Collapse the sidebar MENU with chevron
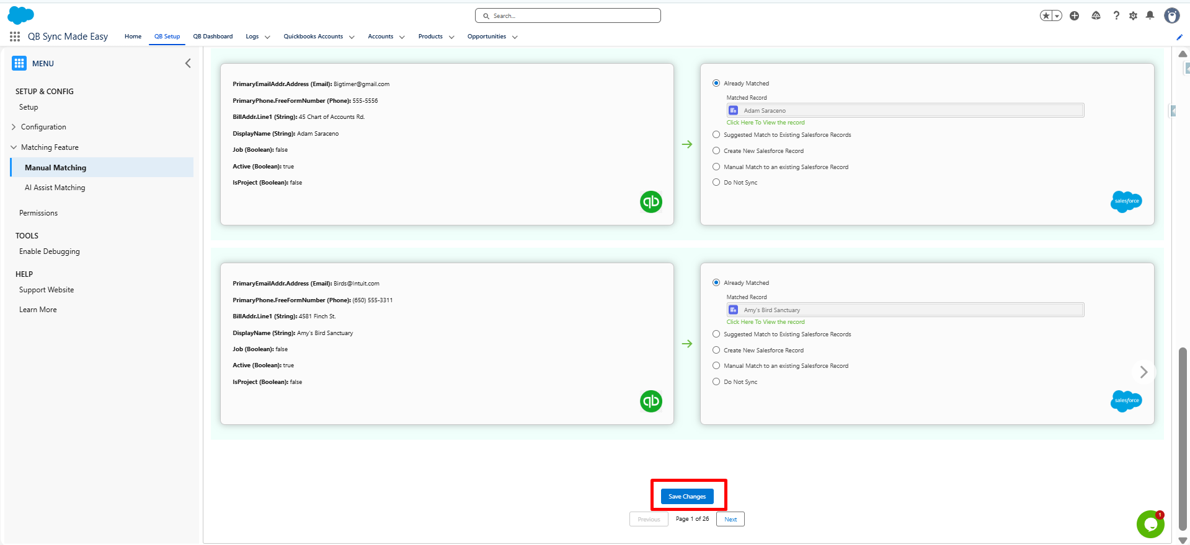The image size is (1190, 545). click(x=188, y=63)
